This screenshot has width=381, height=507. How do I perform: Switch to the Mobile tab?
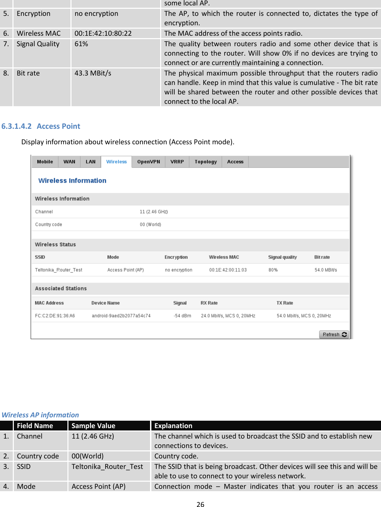pos(45,161)
